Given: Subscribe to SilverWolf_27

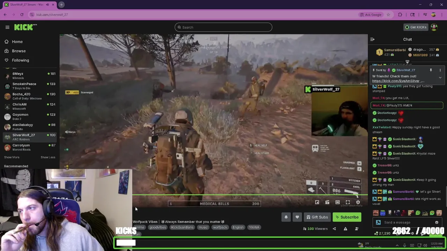Looking at the screenshot, I should tap(347, 217).
